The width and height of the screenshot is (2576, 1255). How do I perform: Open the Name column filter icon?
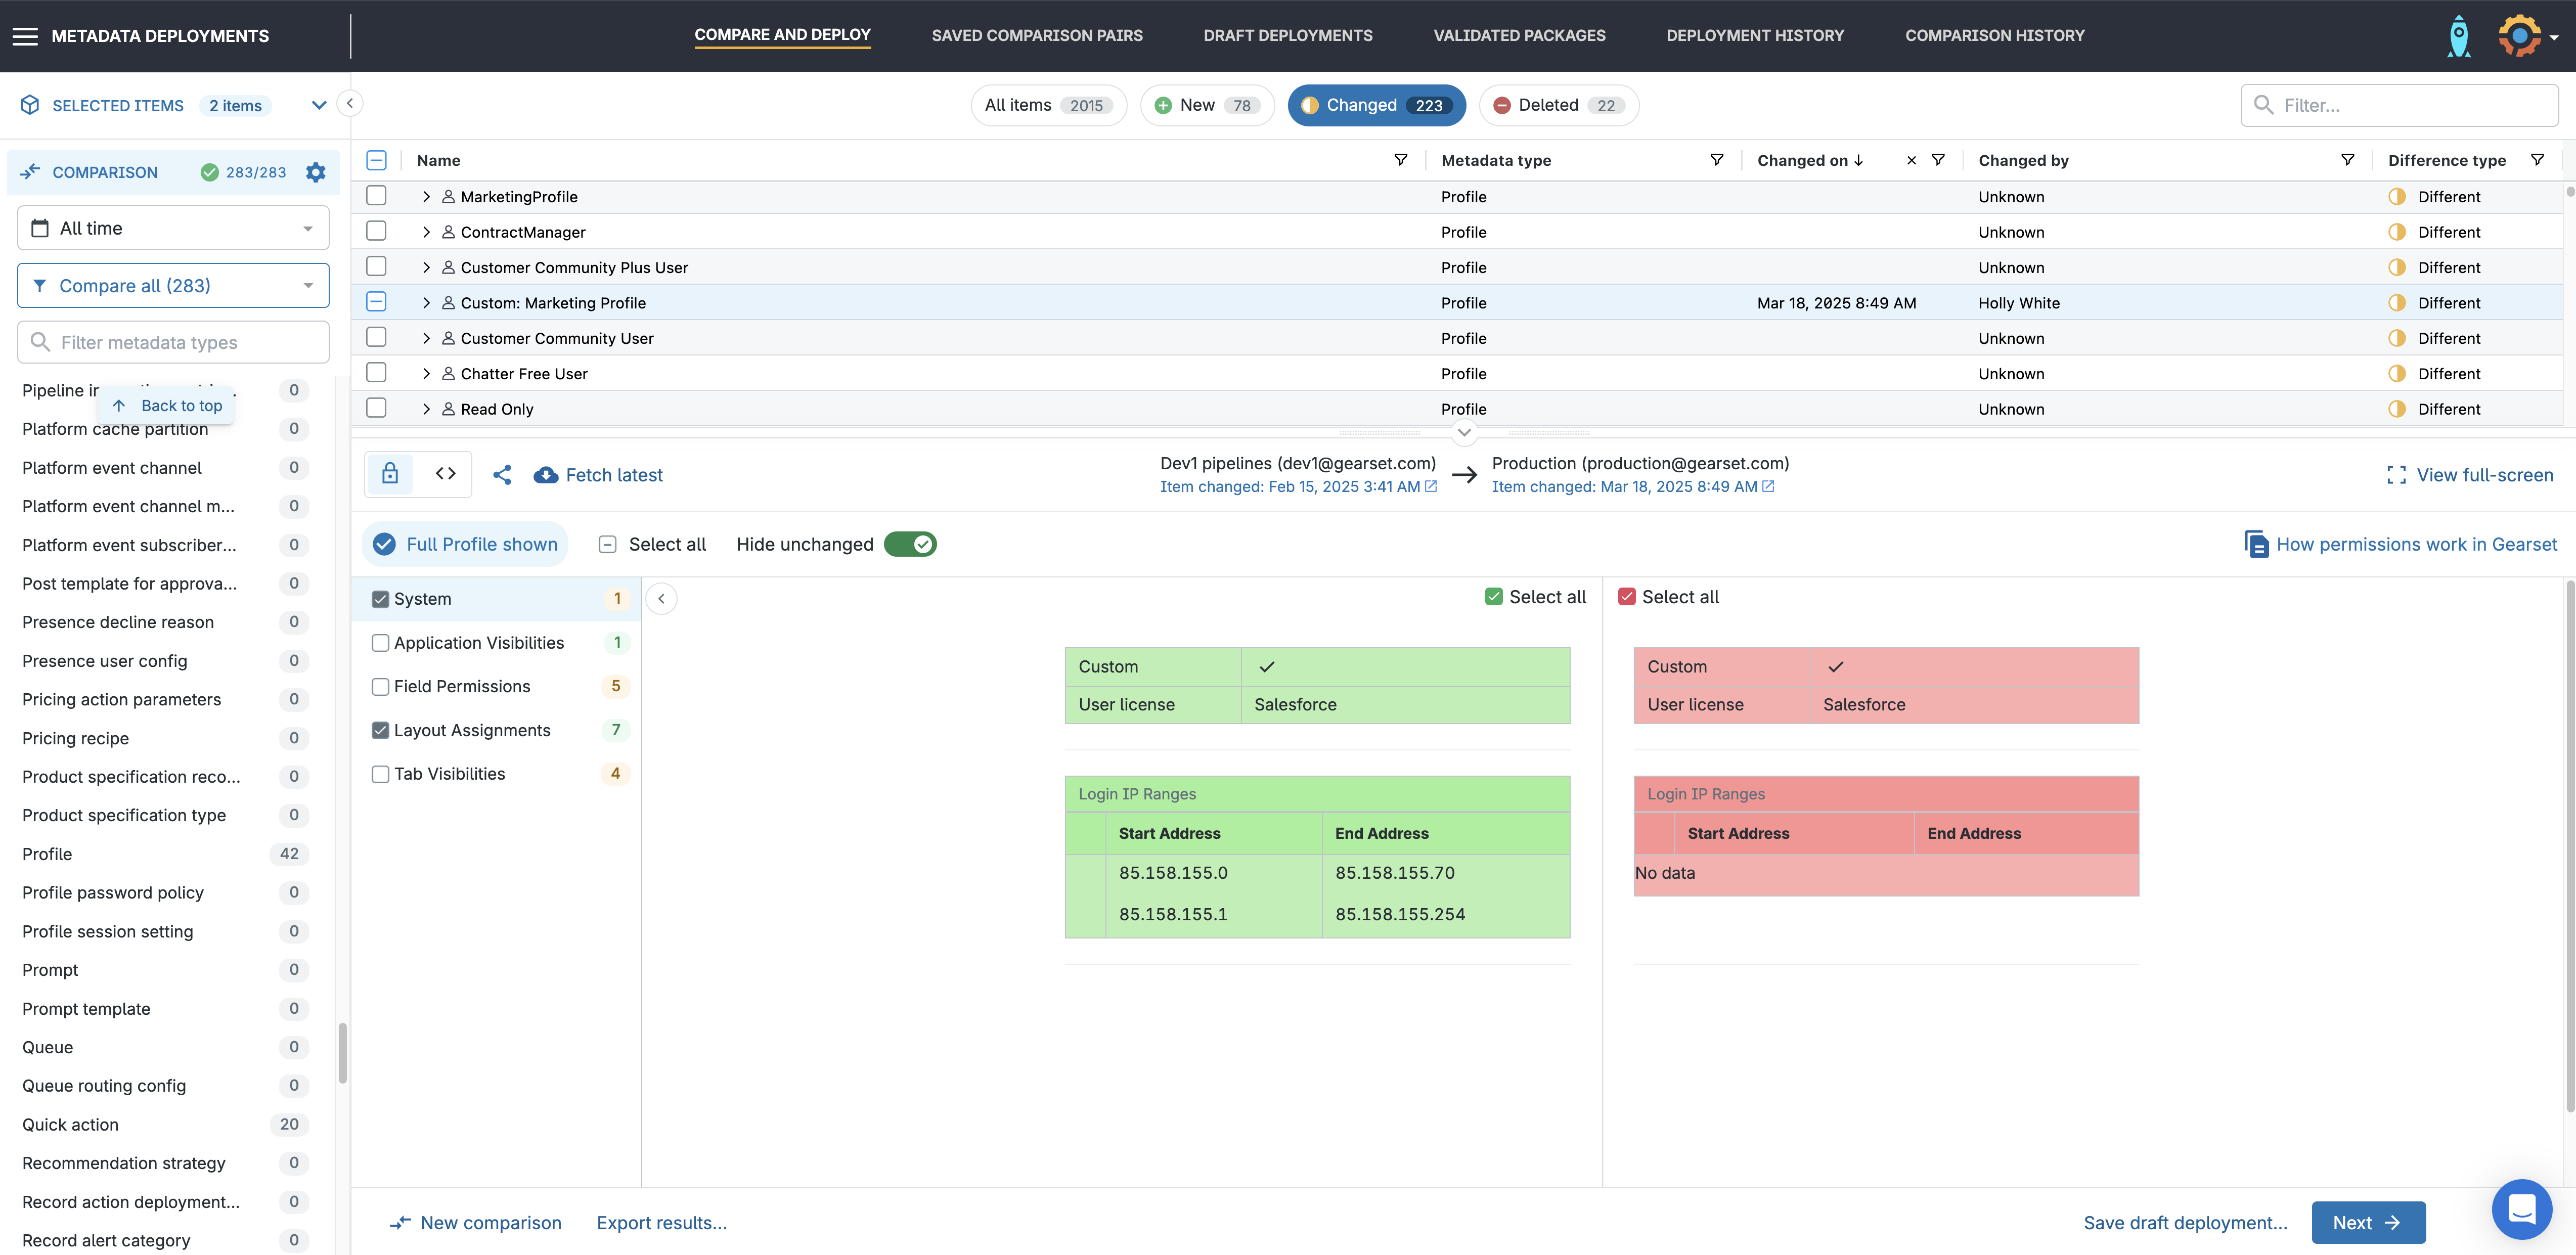[x=1400, y=160]
